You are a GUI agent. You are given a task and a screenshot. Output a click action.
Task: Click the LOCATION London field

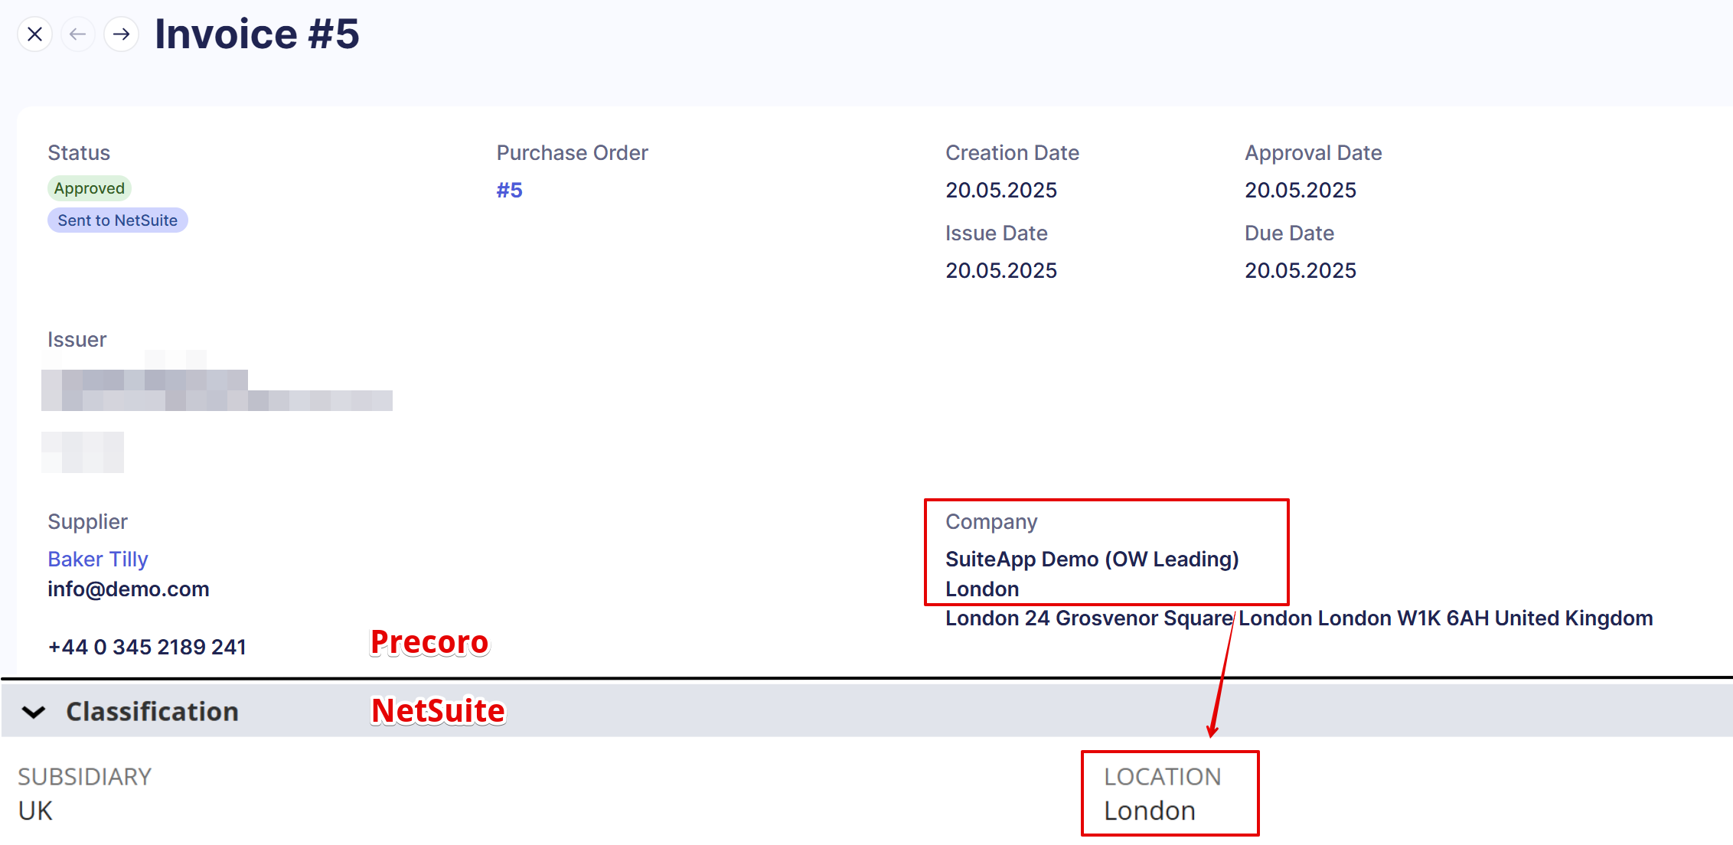[x=1170, y=794]
